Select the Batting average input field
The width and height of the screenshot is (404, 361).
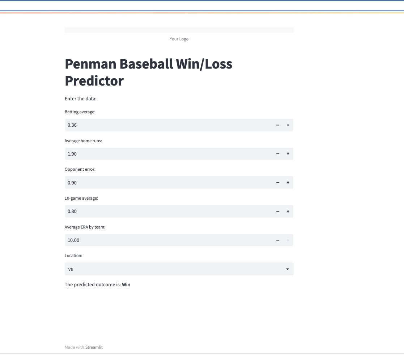(x=145, y=125)
